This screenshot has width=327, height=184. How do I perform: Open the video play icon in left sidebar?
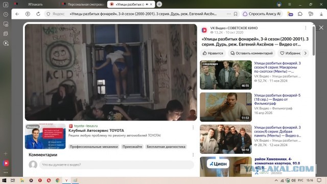(6, 43)
